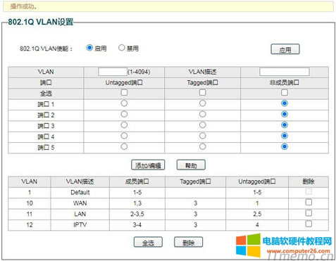This screenshot has height=261, width=336.
Task: Click Untagged ports value 2,5
Action: click(257, 214)
